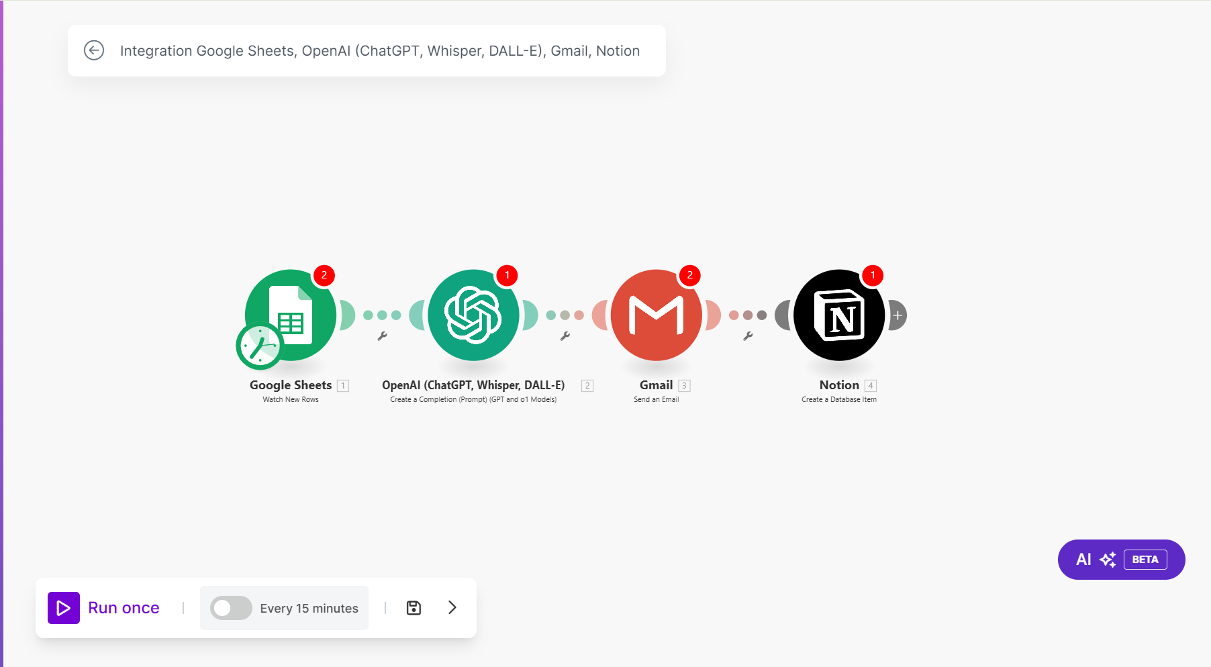Click the dotted connector after OpenAI
Screen dimensions: 1211x667
tap(565, 315)
